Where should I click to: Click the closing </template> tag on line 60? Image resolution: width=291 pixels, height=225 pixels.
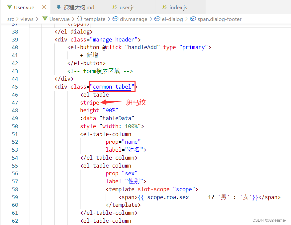pos(123,205)
